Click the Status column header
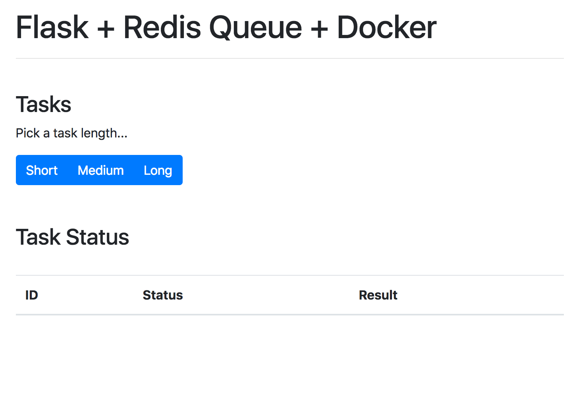Image resolution: width=575 pixels, height=406 pixels. tap(162, 295)
